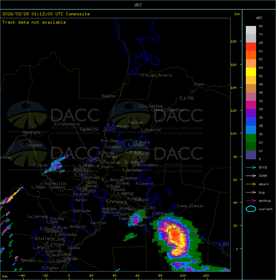Click the yellow eburn arrow icon

pyautogui.click(x=251, y=184)
